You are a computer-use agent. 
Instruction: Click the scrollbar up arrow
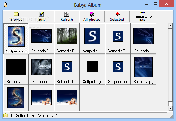170,26
